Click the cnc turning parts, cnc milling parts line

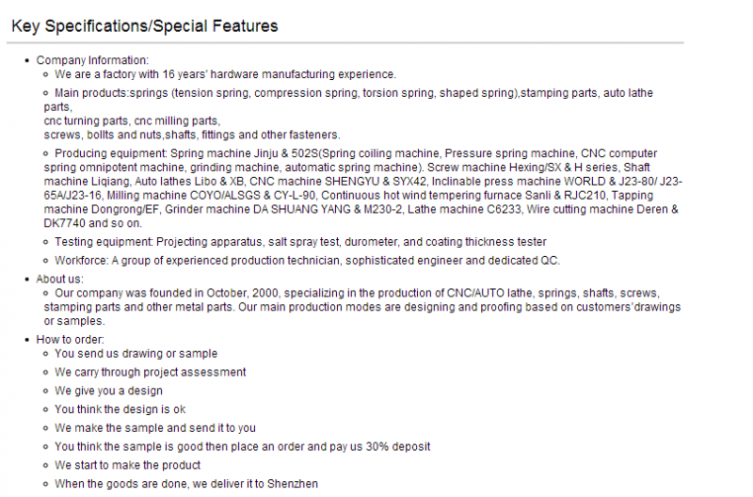point(132,121)
